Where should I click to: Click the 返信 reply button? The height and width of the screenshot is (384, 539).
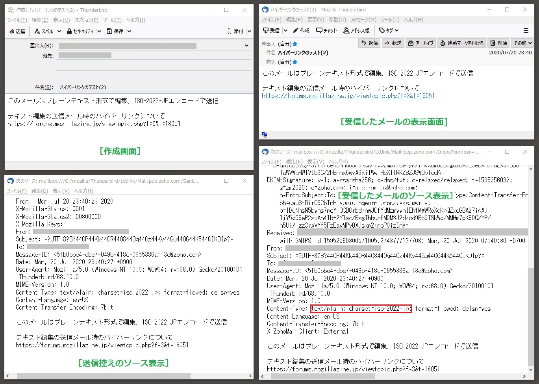click(369, 43)
